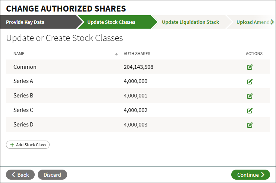
Task: Go back to the previous step
Action: point(20,174)
